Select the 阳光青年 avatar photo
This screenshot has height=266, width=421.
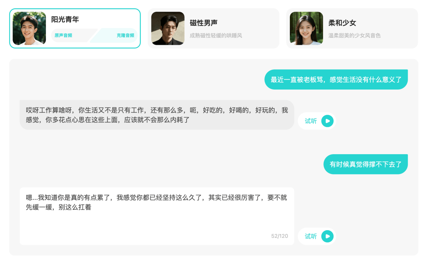(x=29, y=29)
